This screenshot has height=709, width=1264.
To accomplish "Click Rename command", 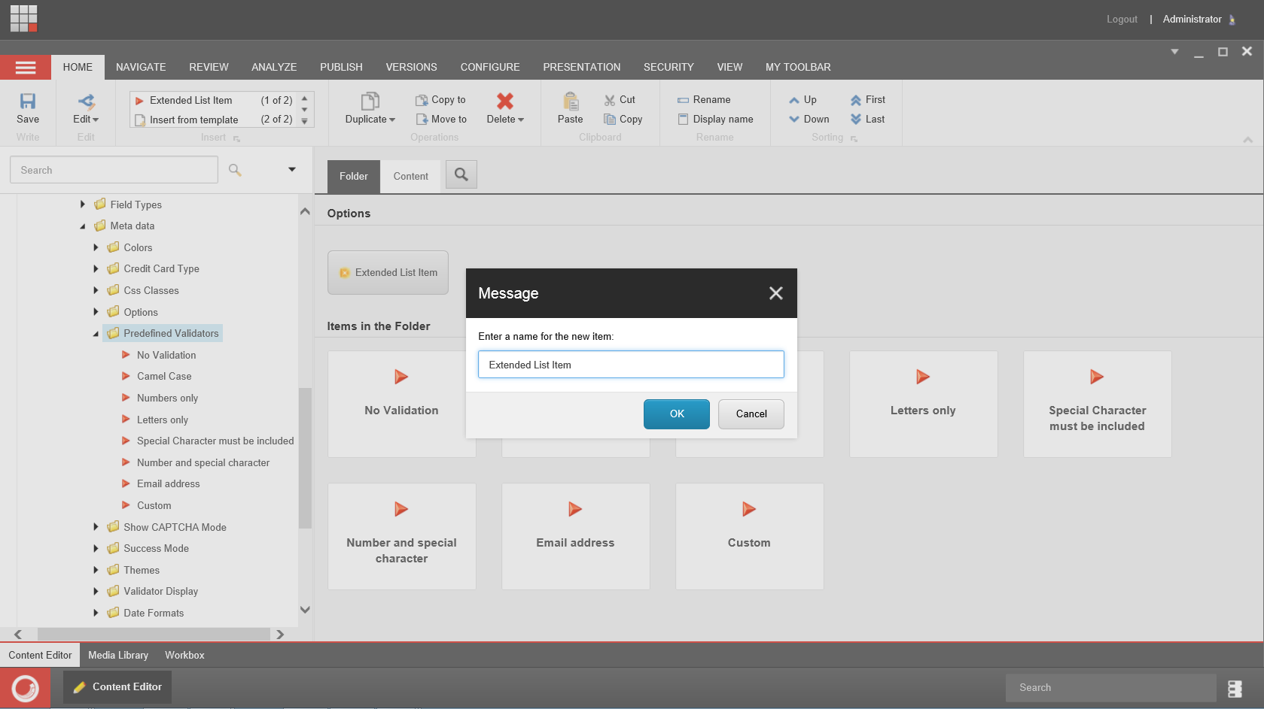I will (x=704, y=99).
